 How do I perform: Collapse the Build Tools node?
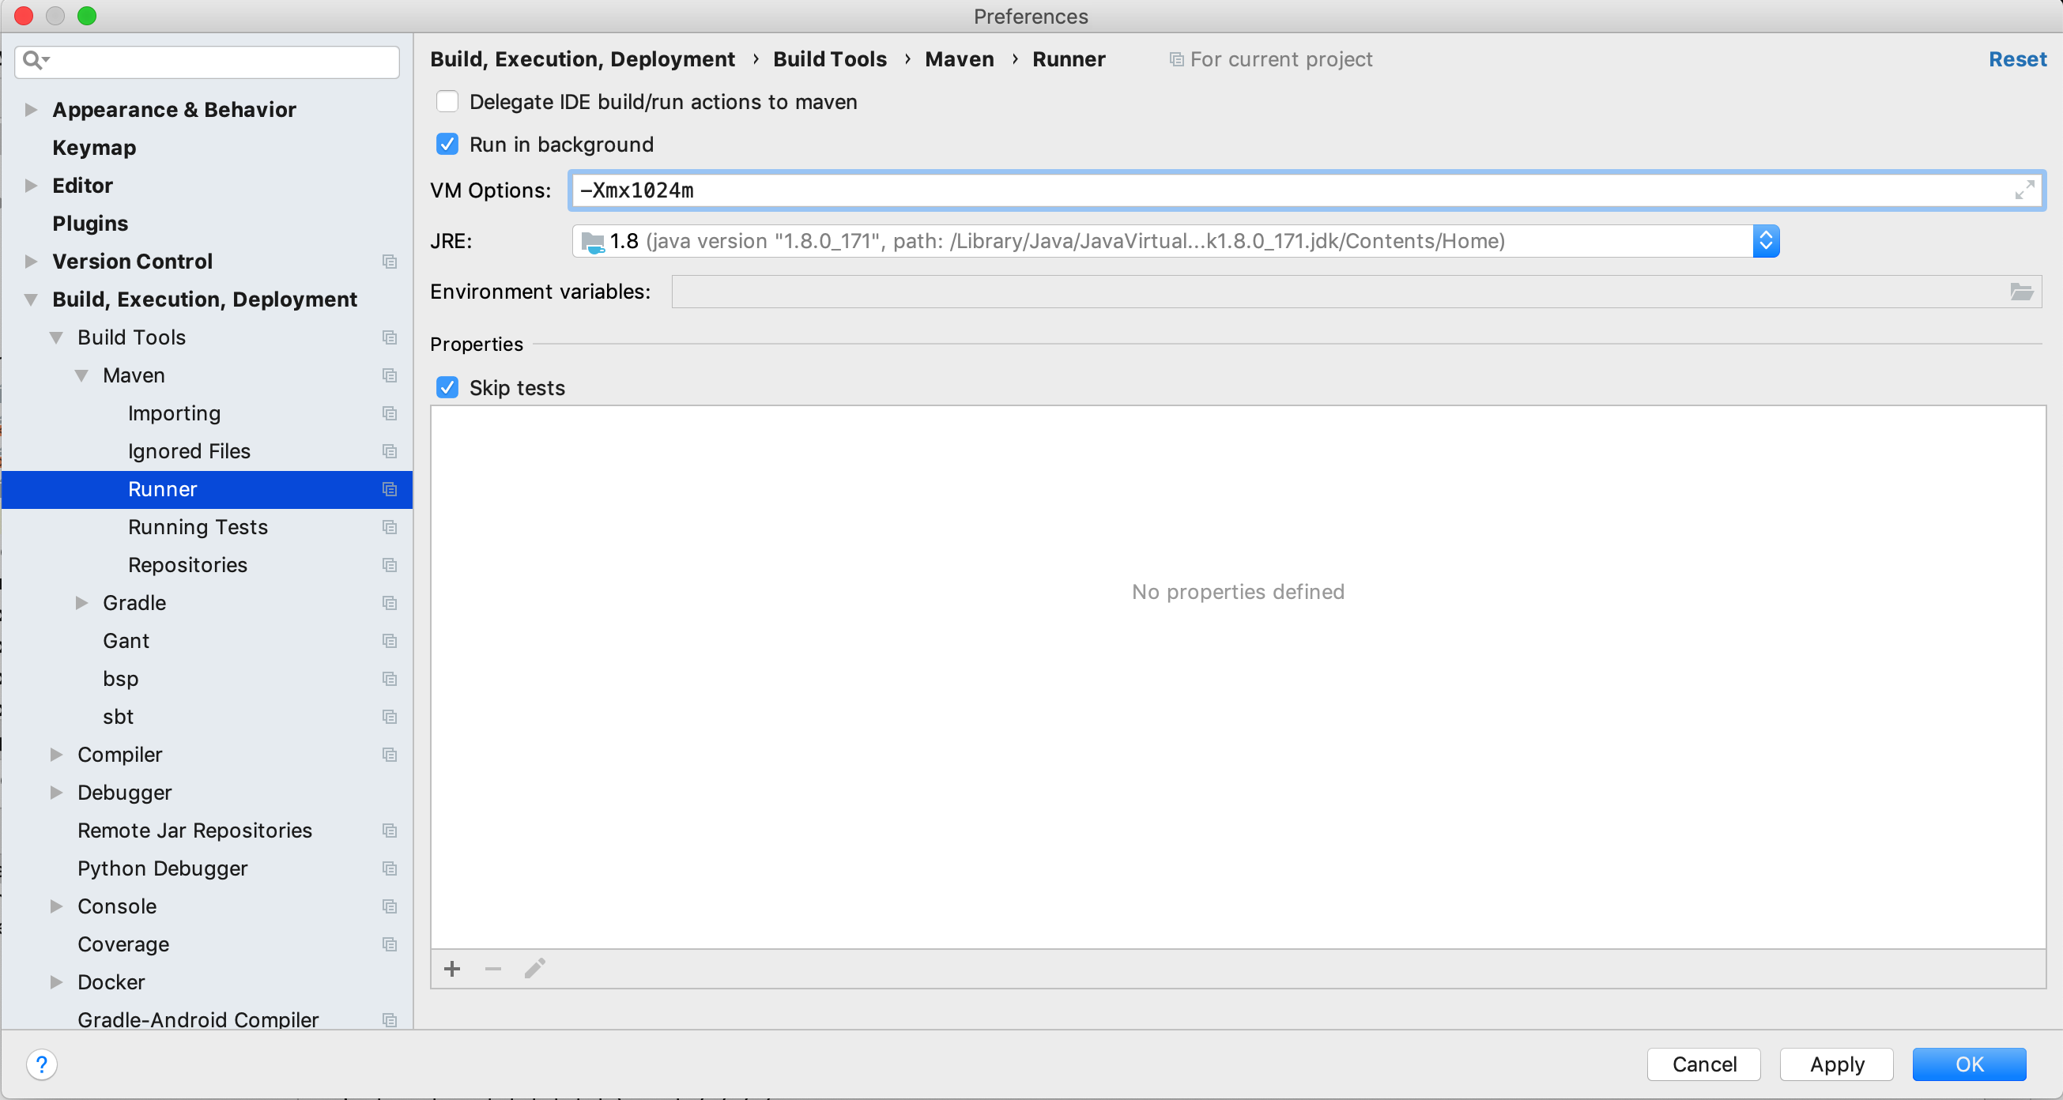(x=56, y=338)
